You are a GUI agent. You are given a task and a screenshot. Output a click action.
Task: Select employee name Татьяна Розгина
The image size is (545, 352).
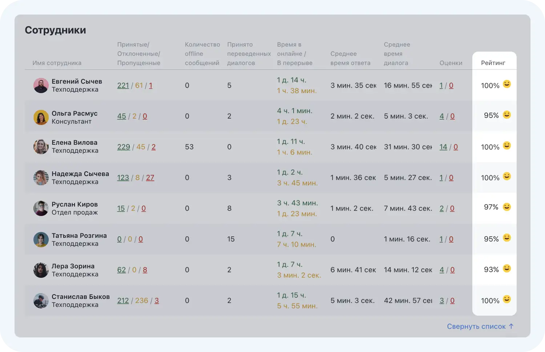[79, 236]
